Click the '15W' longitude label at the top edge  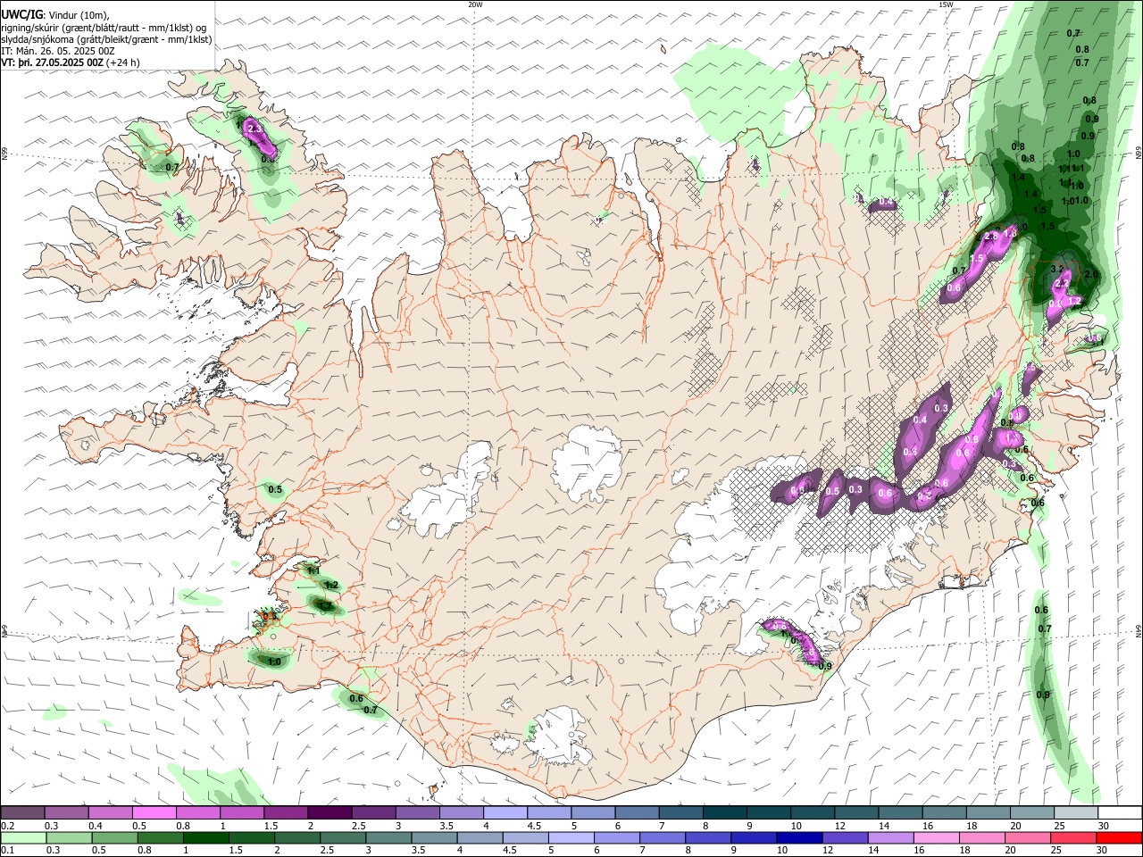(946, 4)
